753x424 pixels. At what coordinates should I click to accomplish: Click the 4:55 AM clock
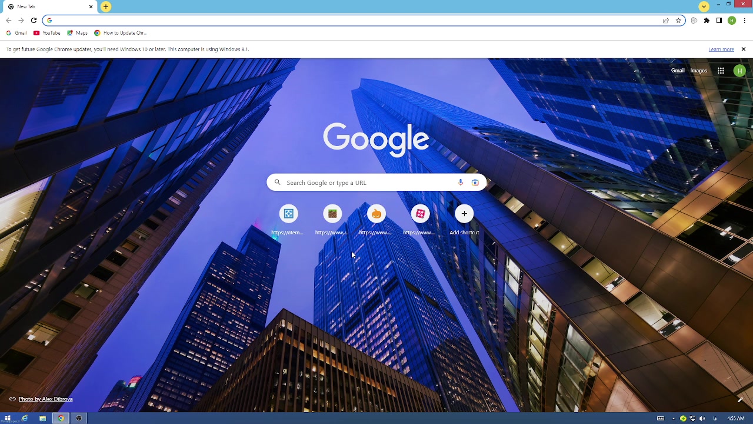[x=736, y=419]
